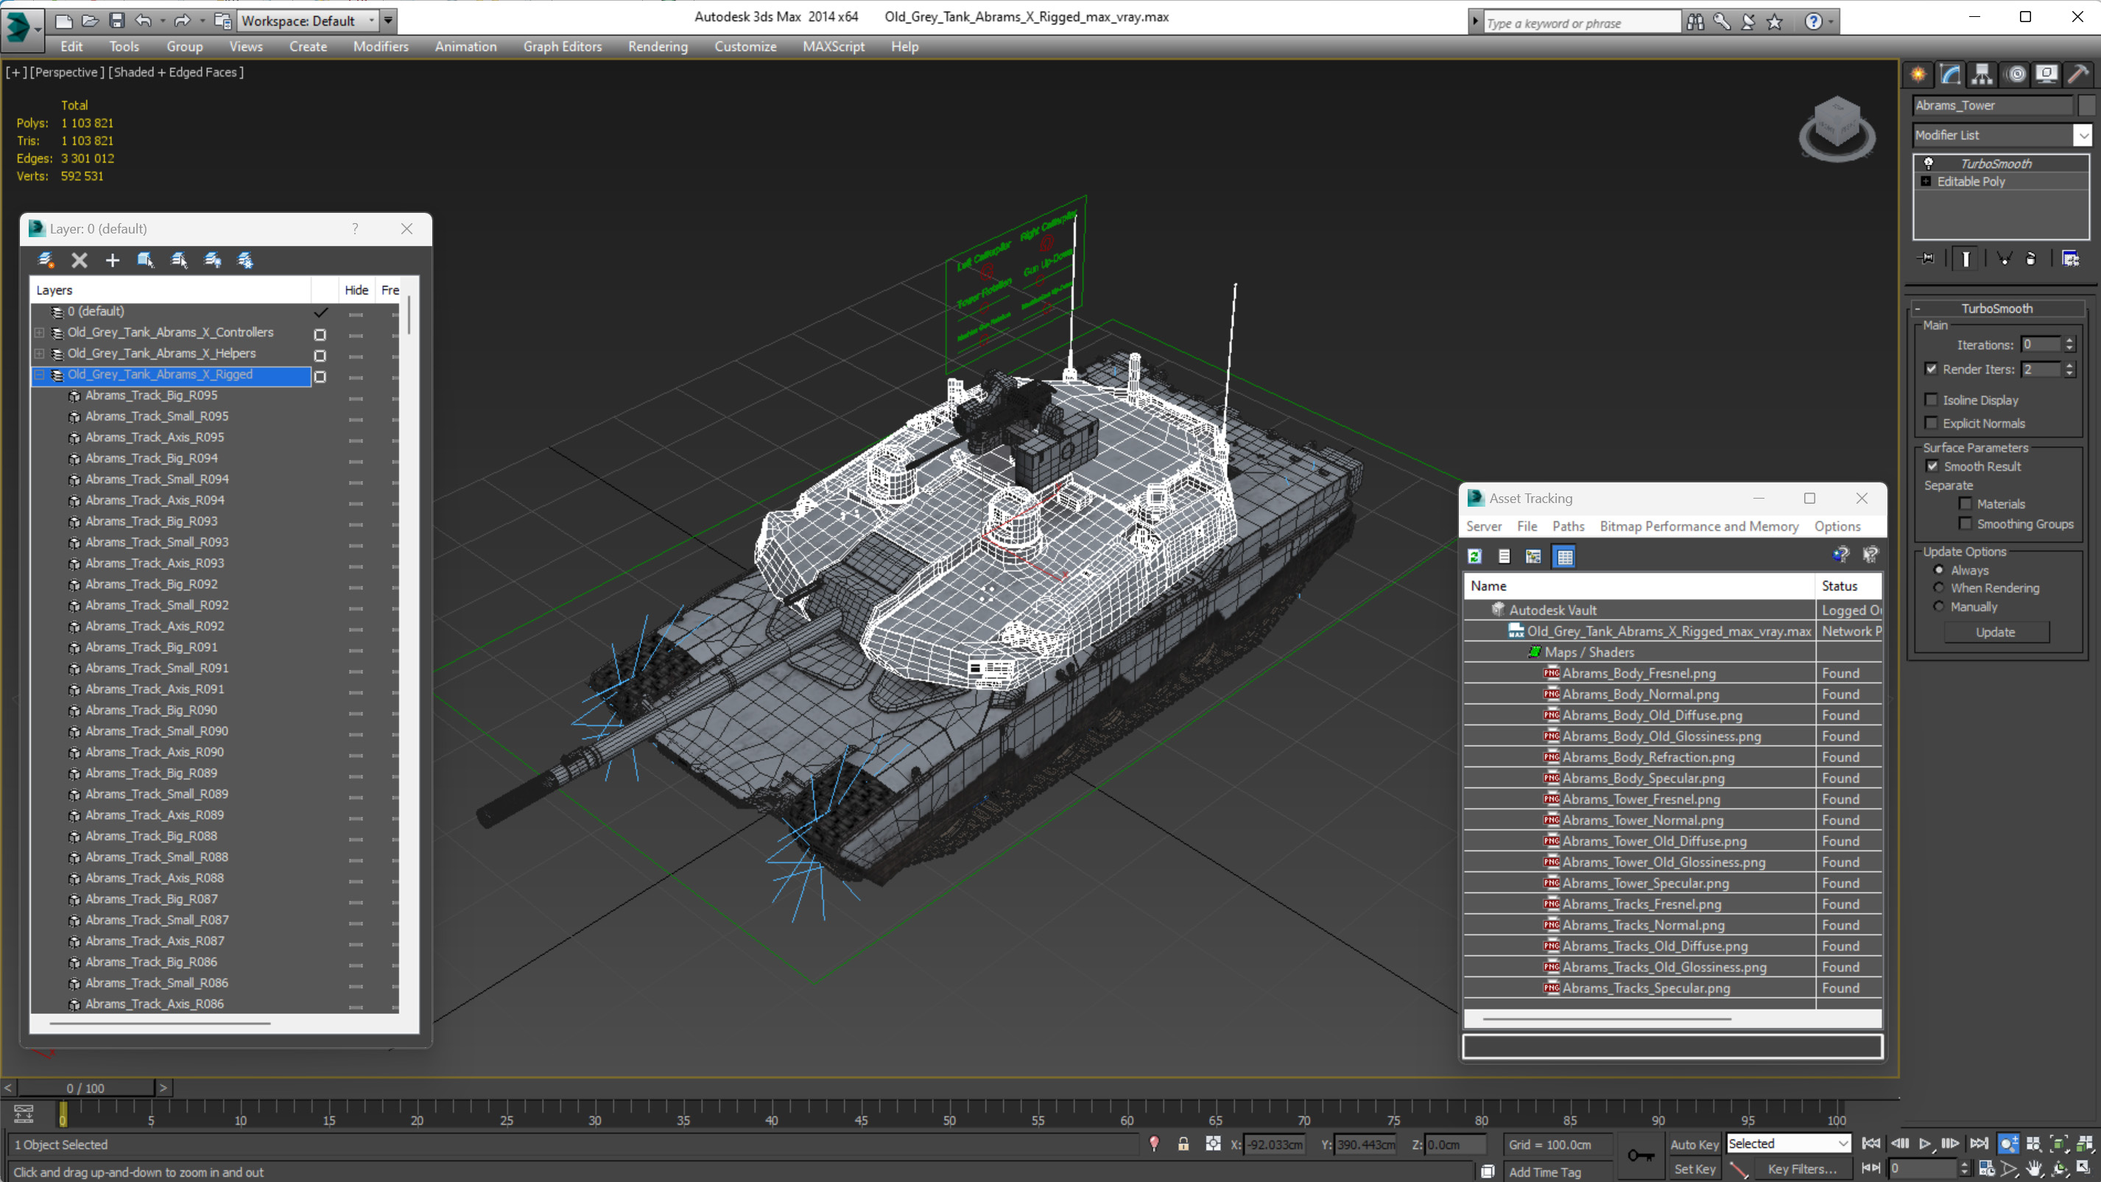Open the Paths menu in Asset Tracking
Viewport: 2101px width, 1182px height.
(x=1568, y=526)
